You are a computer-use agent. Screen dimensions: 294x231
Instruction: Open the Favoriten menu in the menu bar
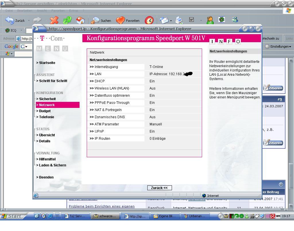pyautogui.click(x=58, y=11)
